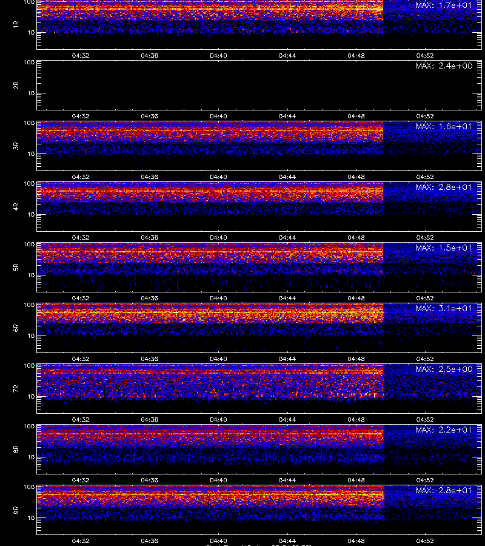485x546 pixels.
Task: Click the 1R panel axis label
Action: 16,24
